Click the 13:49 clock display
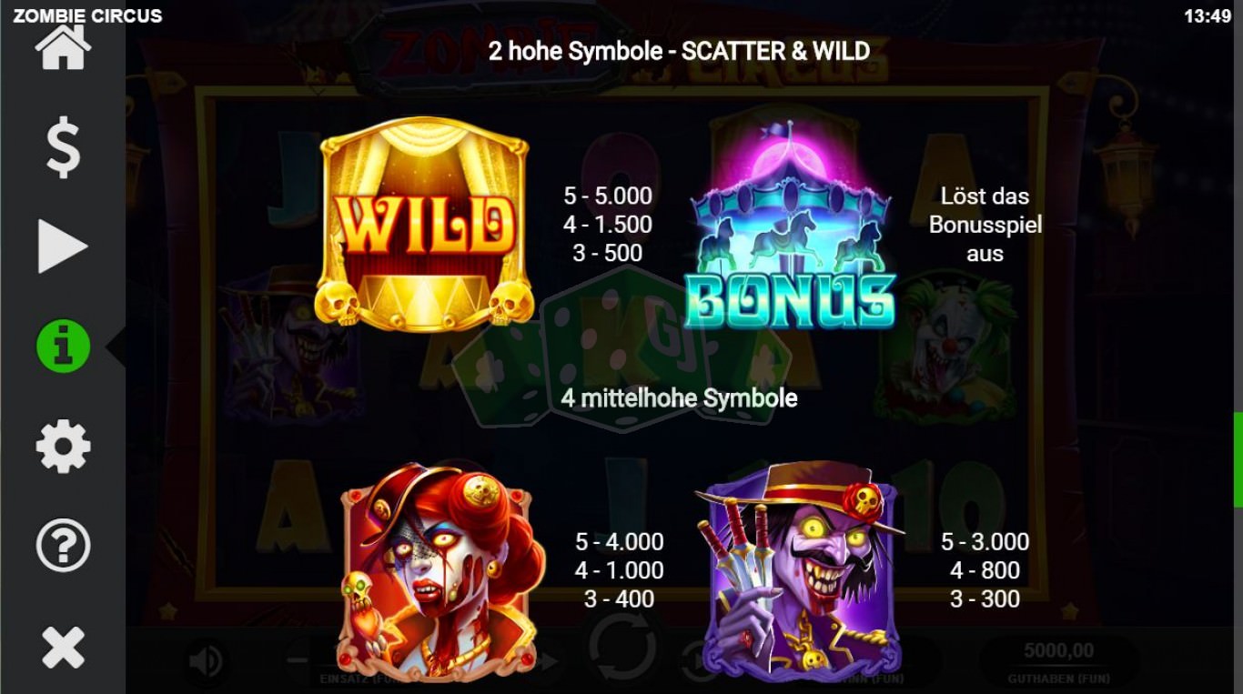 [x=1208, y=15]
